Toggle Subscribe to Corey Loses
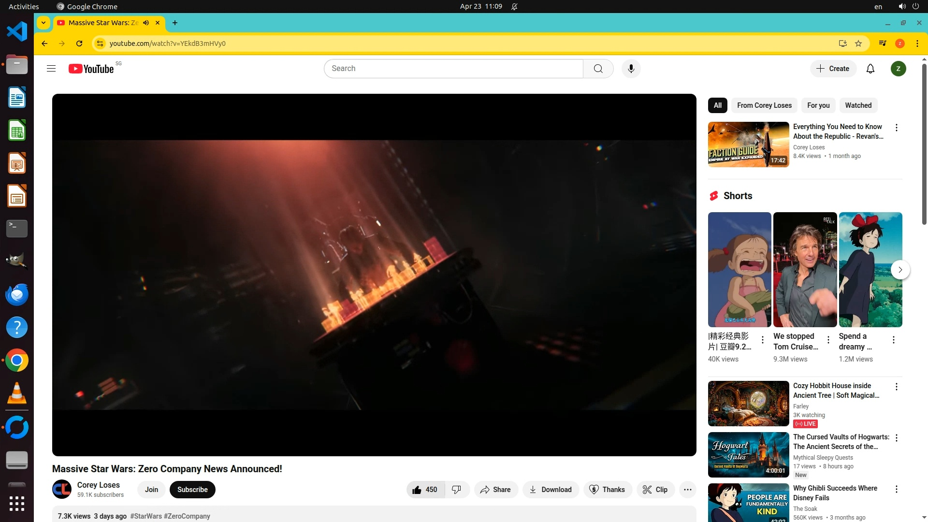Screen dimensions: 928x522 click(192, 490)
